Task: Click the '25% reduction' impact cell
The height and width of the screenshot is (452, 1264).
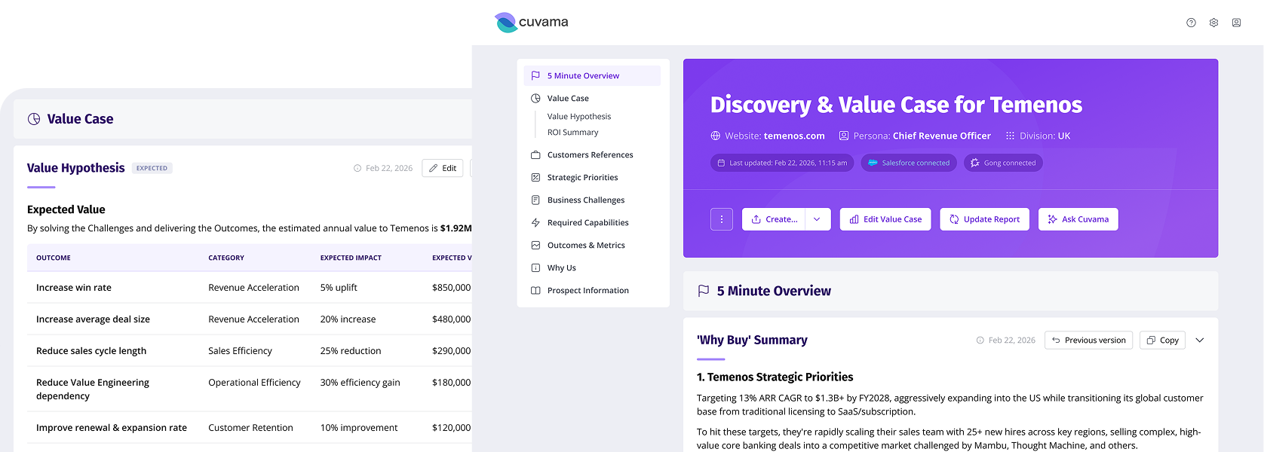Action: click(x=351, y=350)
